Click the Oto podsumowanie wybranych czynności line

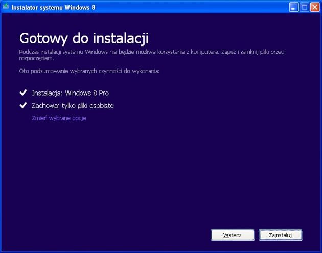point(89,71)
